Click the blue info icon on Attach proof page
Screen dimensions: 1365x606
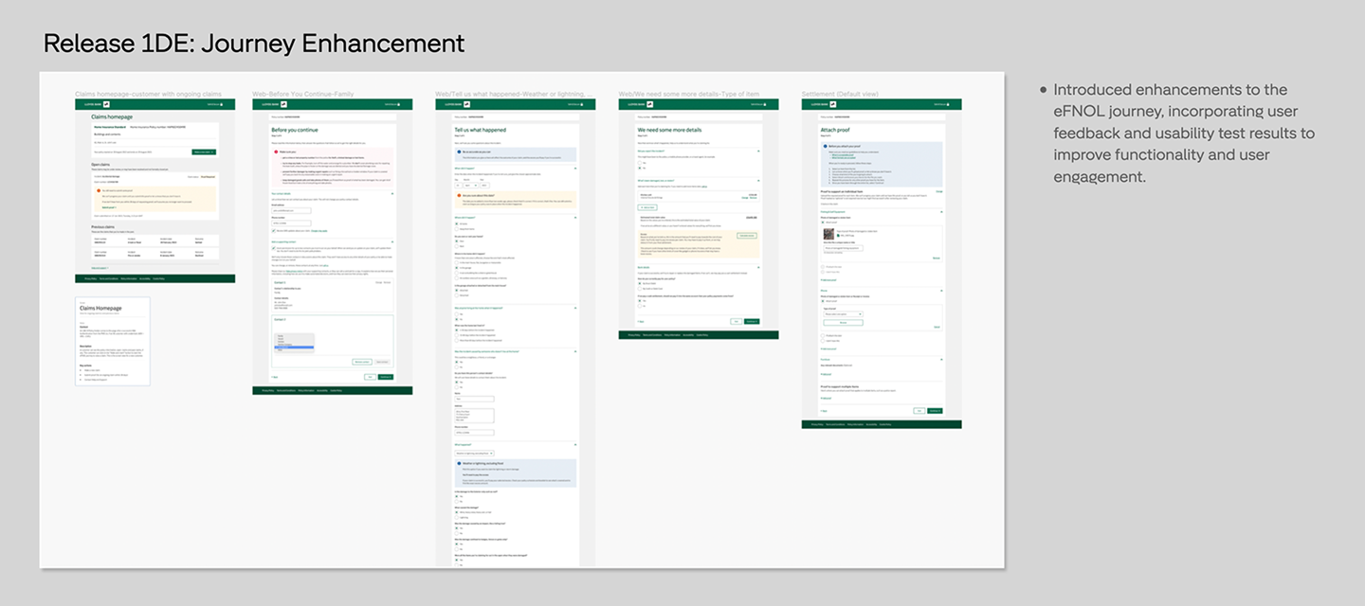[x=826, y=146]
